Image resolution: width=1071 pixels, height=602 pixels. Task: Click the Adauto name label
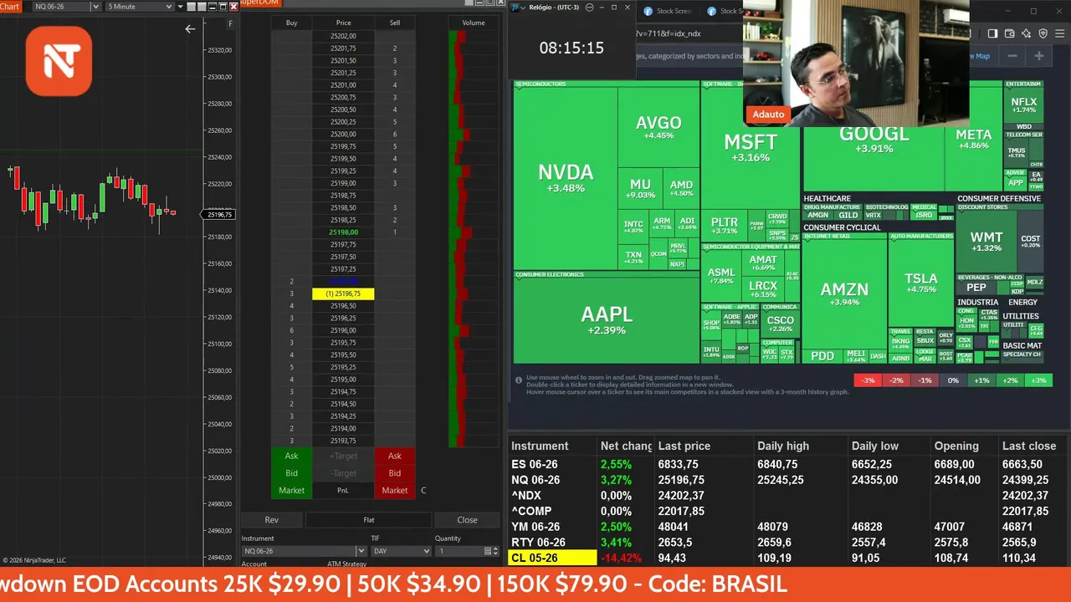768,115
